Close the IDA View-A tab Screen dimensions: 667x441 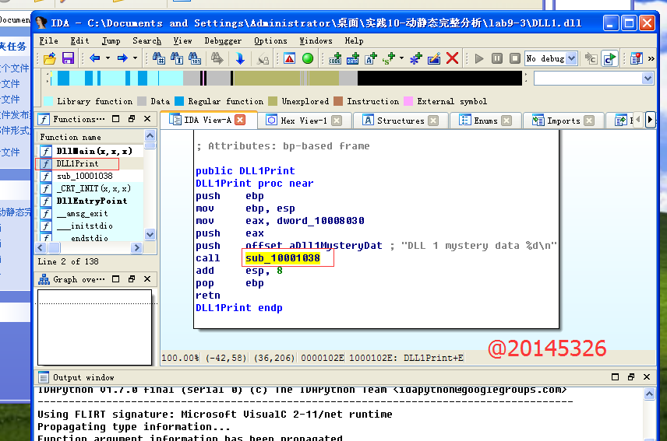tap(240, 120)
